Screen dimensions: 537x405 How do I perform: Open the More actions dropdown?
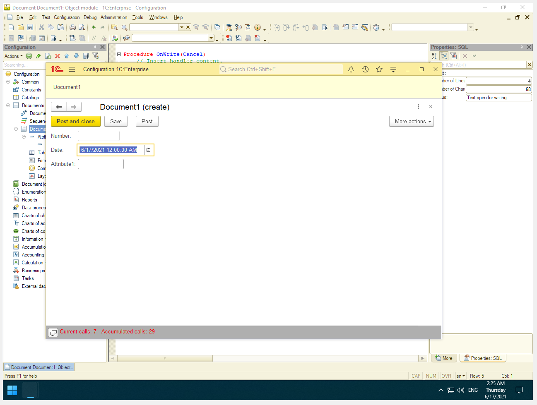click(x=412, y=121)
